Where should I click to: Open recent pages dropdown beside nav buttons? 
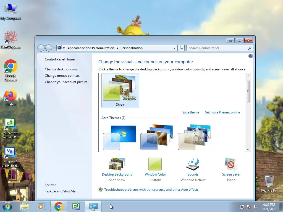[x=54, y=48]
